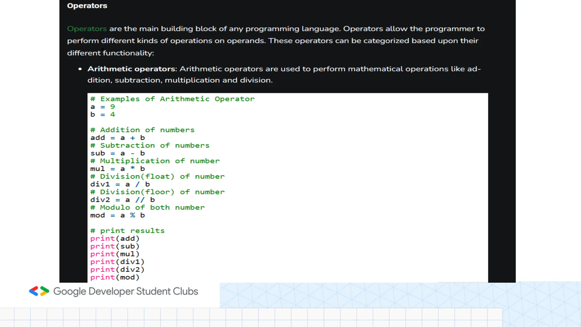This screenshot has width=581, height=327.
Task: Click the Google Developer Student Clubs text
Action: [x=125, y=291]
